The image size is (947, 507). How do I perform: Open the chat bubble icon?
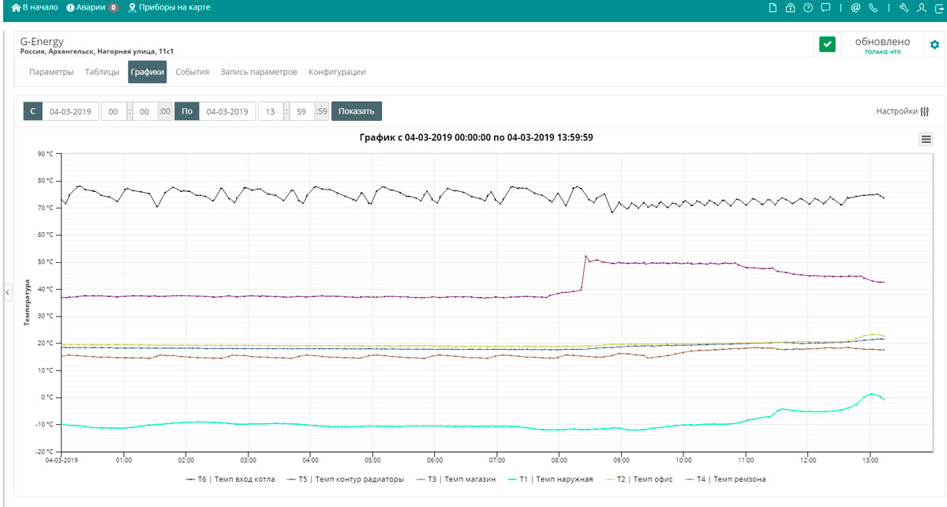825,8
